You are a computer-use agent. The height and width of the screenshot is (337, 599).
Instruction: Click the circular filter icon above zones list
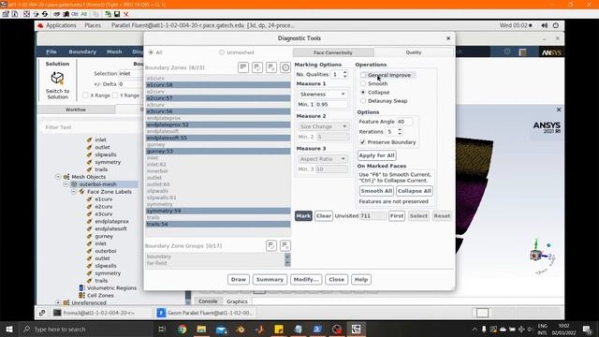click(285, 67)
